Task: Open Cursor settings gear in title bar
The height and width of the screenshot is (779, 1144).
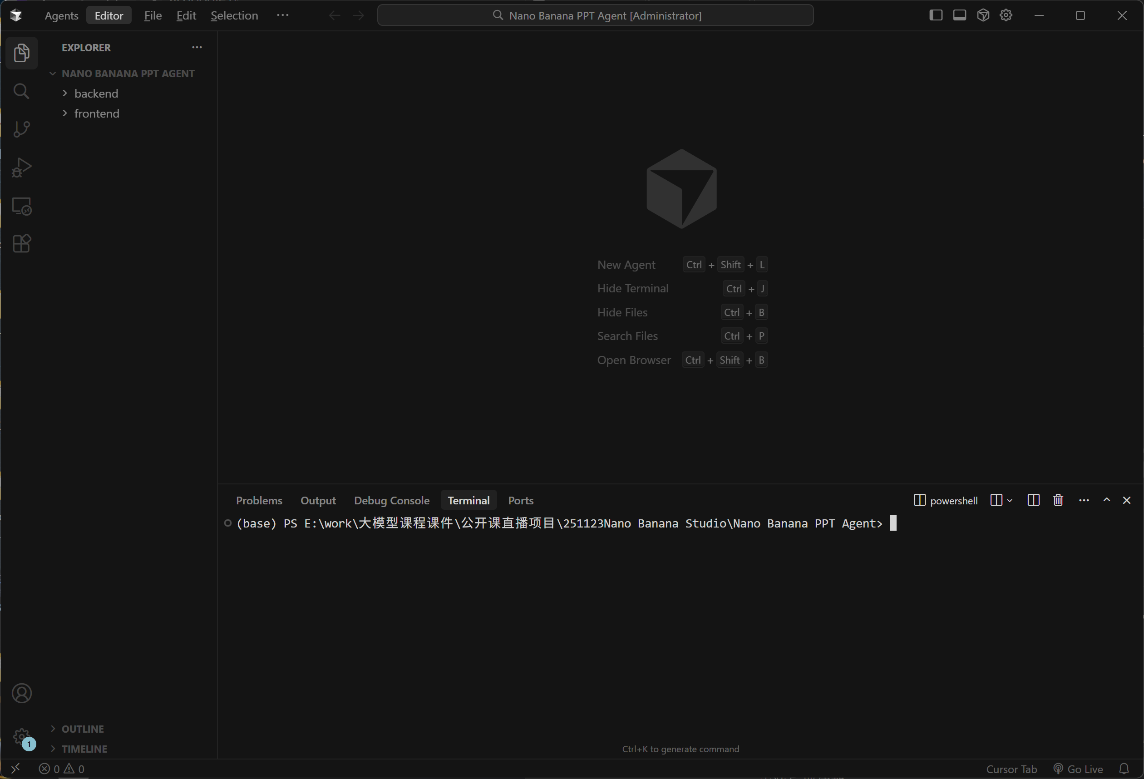Action: pyautogui.click(x=1006, y=15)
